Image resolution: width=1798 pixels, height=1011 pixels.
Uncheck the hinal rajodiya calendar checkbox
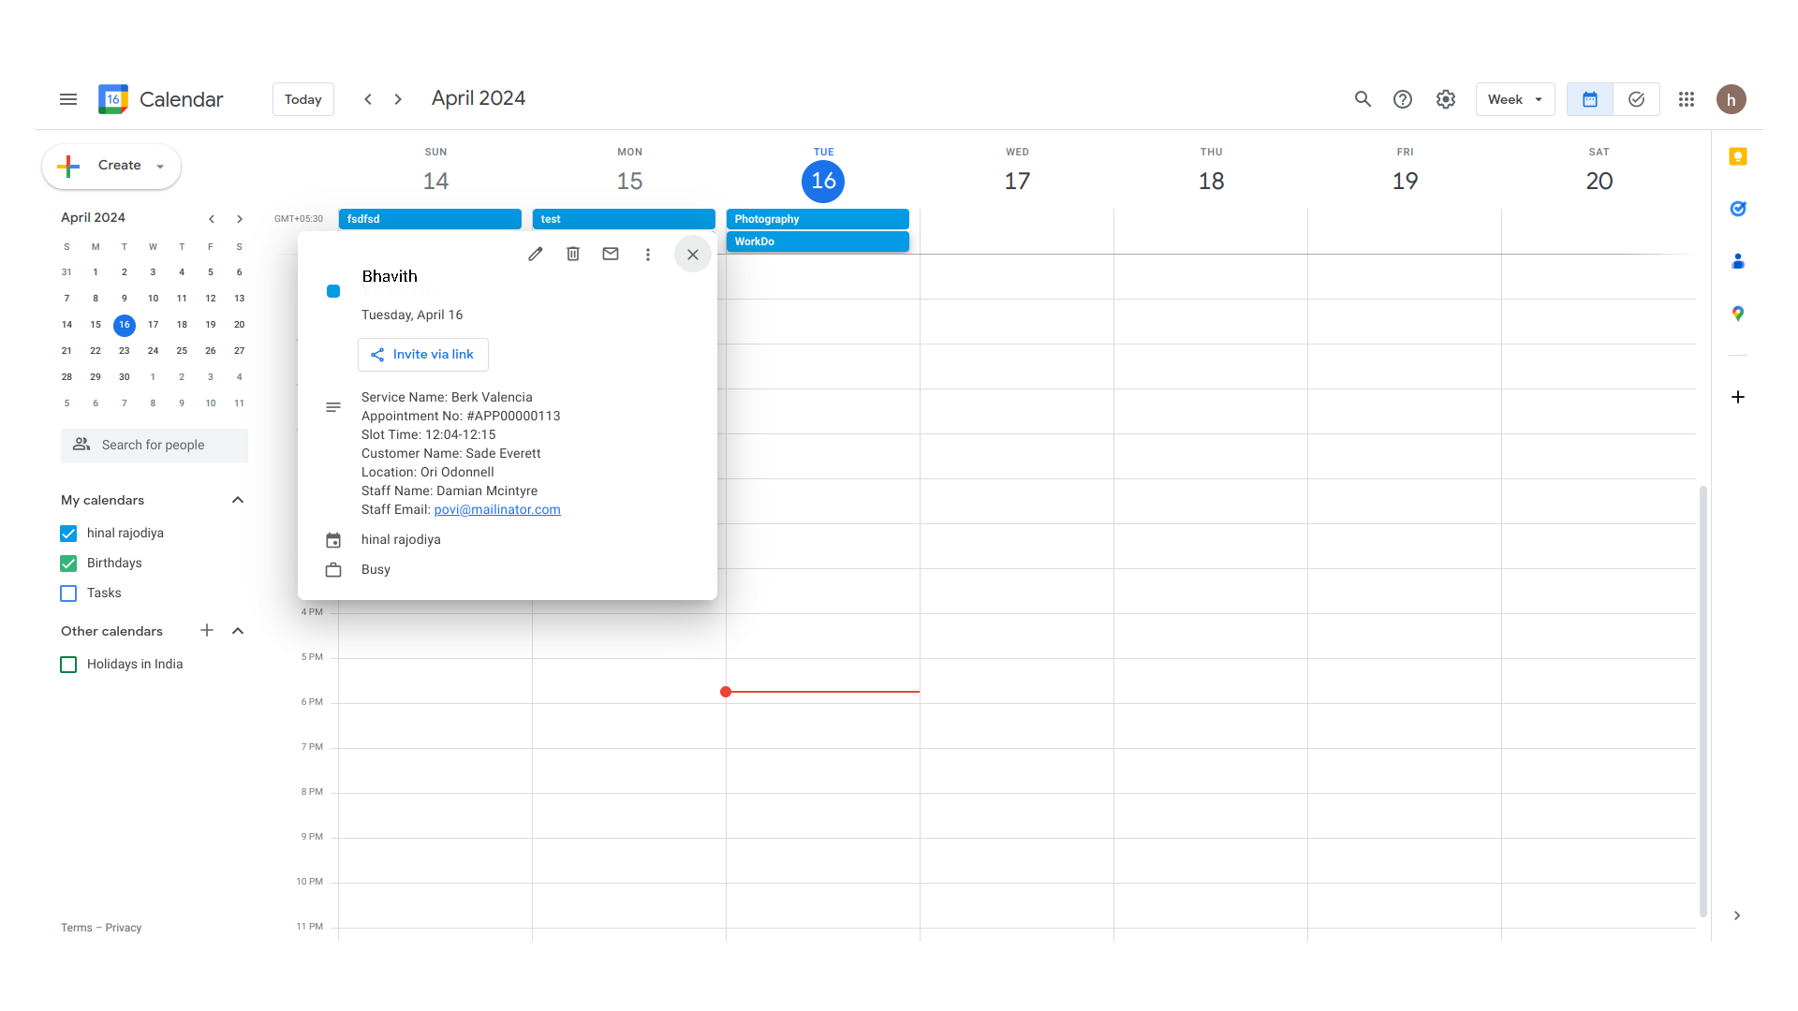tap(68, 534)
